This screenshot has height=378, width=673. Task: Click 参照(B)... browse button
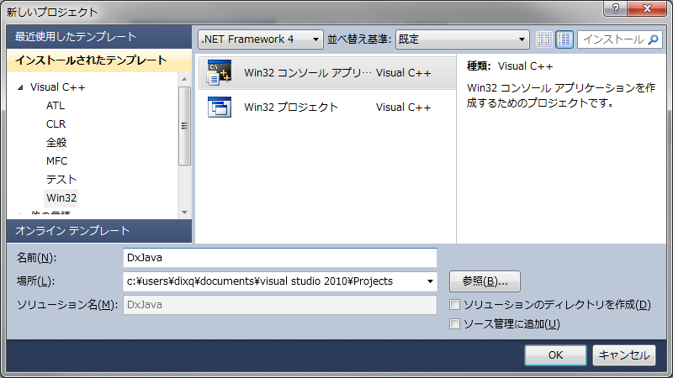coord(485,281)
